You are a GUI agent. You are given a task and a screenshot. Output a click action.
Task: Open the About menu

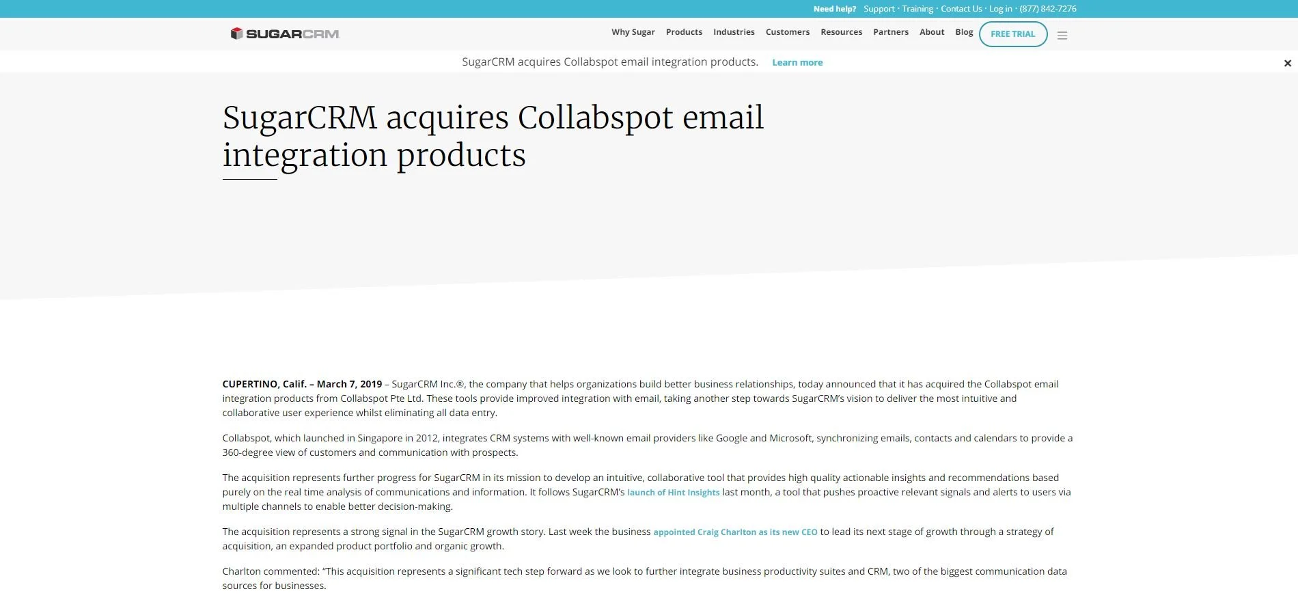click(x=932, y=32)
